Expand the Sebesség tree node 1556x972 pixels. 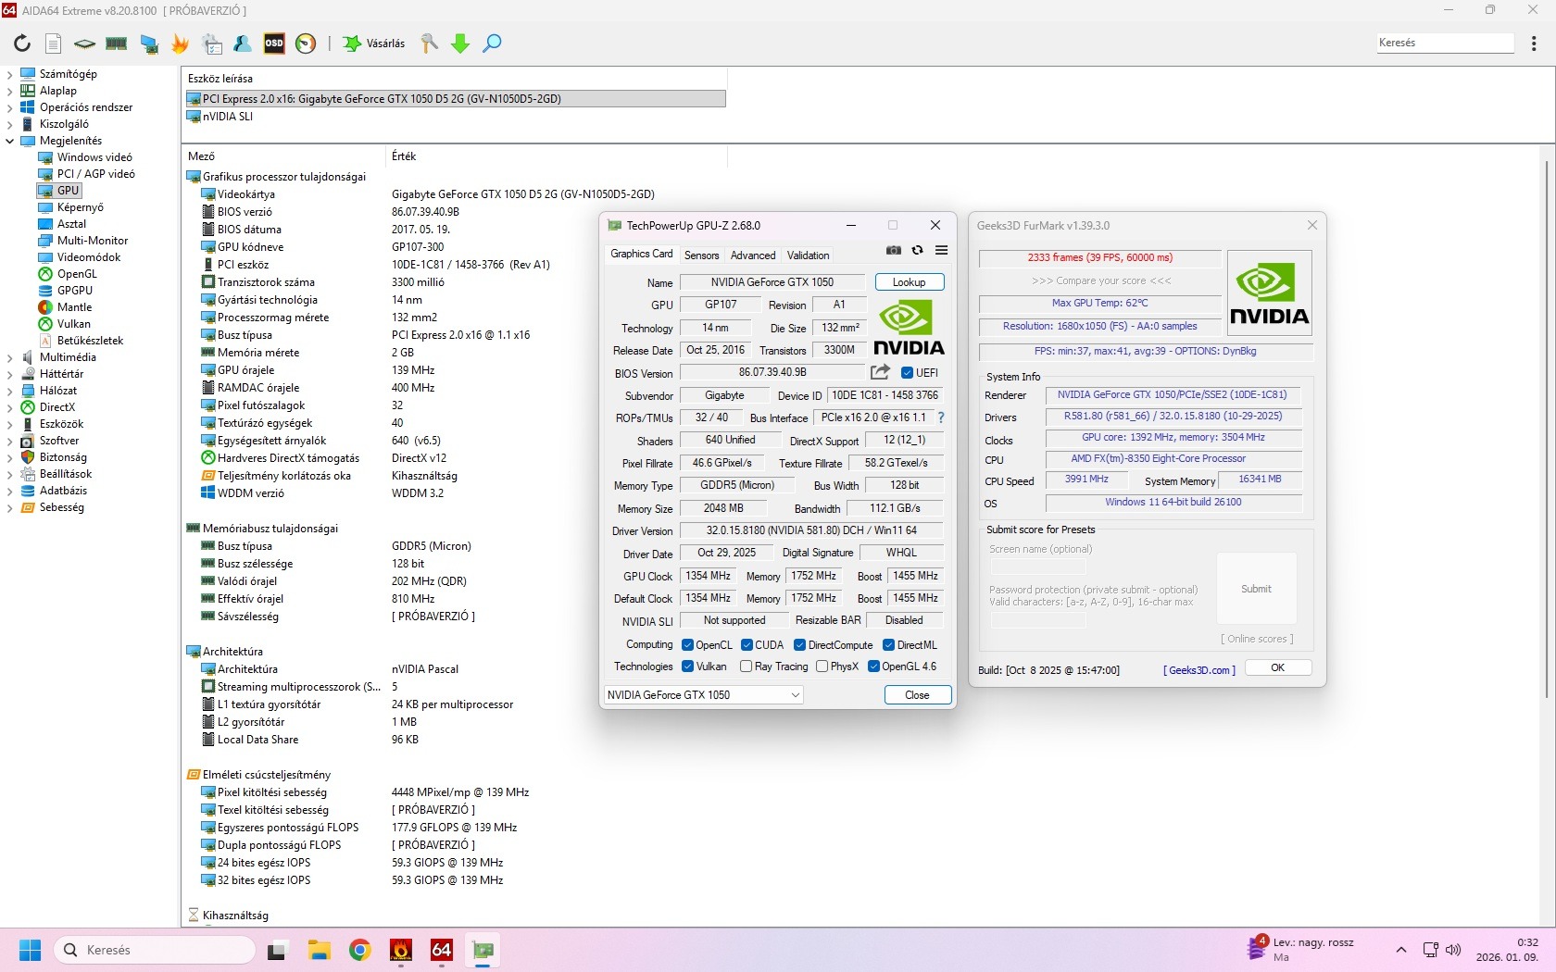click(x=9, y=507)
